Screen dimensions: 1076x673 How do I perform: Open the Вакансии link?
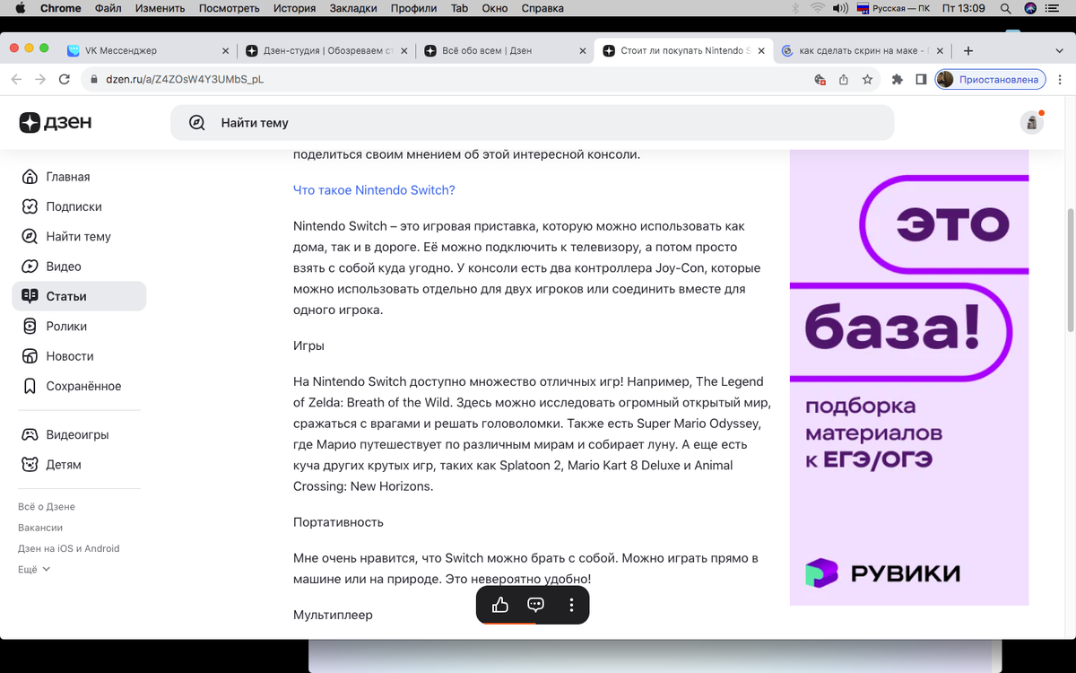40,528
